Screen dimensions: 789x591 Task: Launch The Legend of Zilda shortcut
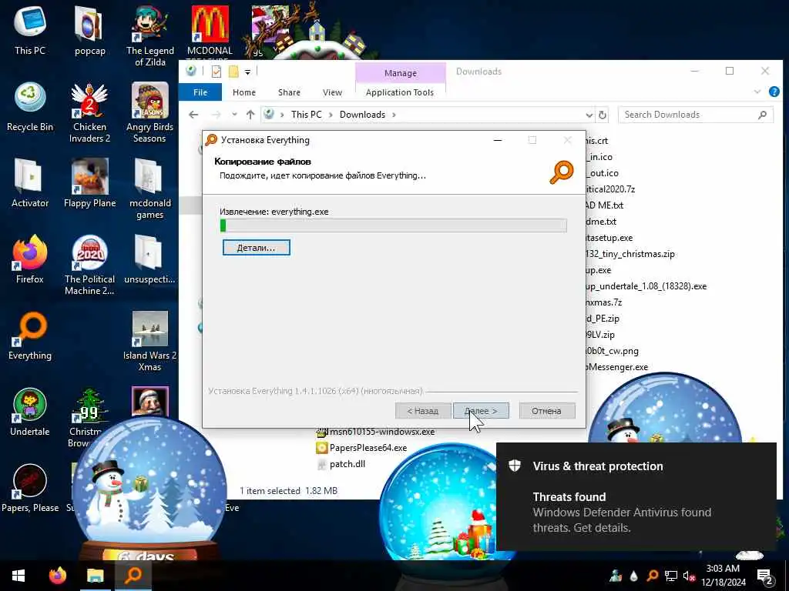coord(150,35)
